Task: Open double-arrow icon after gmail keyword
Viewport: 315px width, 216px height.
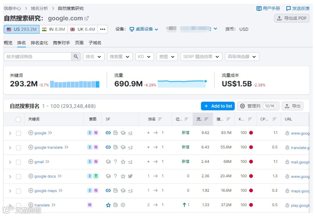Action: point(47,162)
